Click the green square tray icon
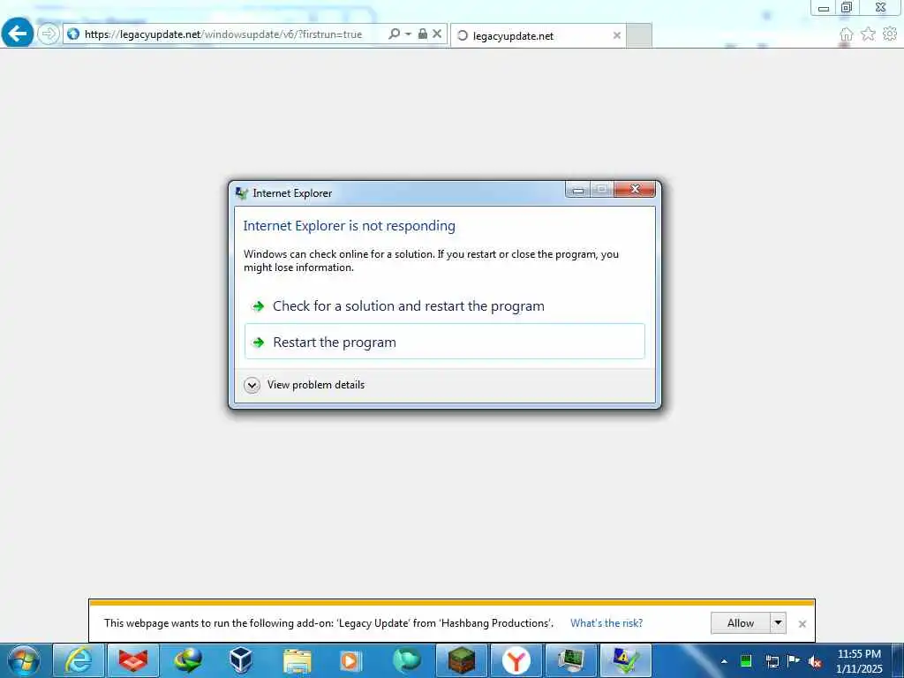 pyautogui.click(x=746, y=660)
